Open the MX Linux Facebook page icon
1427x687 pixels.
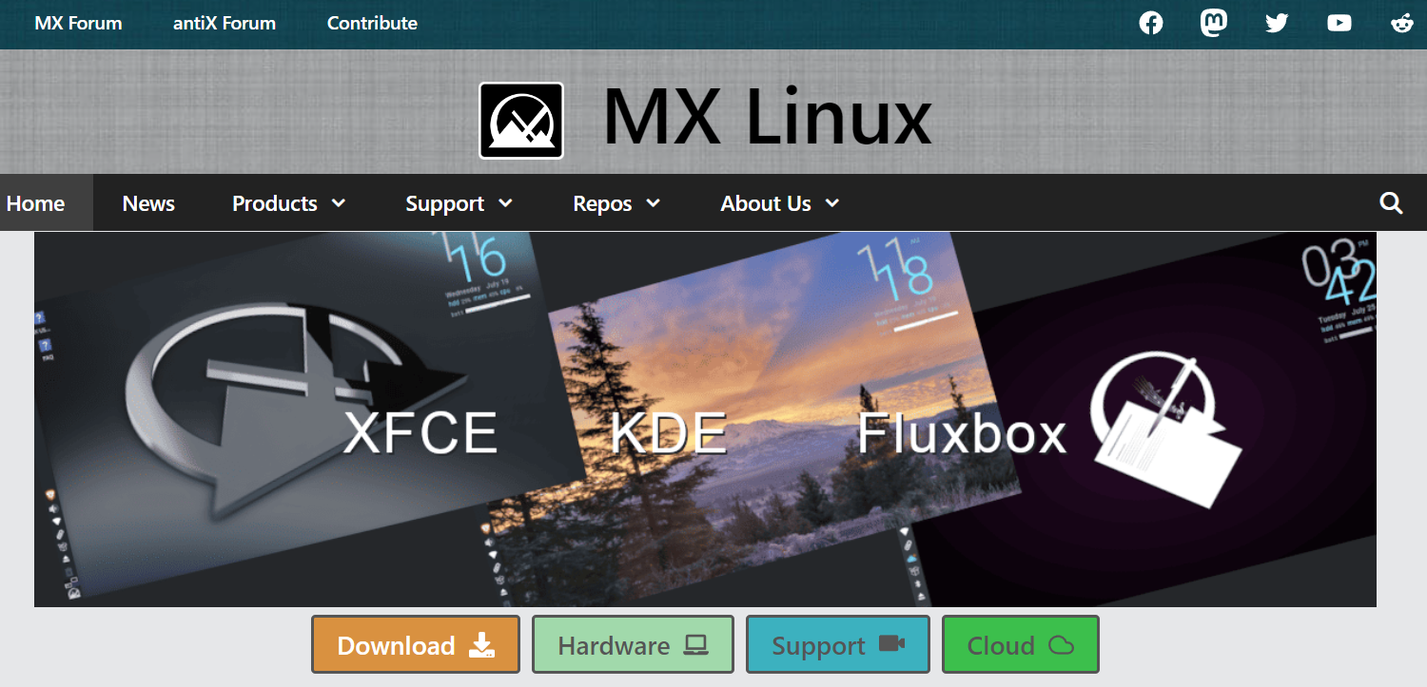tap(1151, 24)
